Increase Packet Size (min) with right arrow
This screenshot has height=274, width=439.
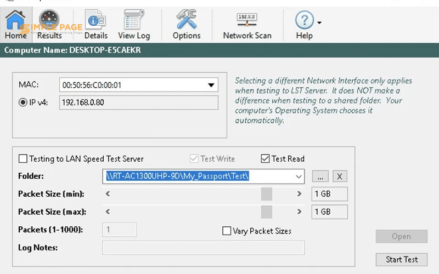tap(299, 194)
